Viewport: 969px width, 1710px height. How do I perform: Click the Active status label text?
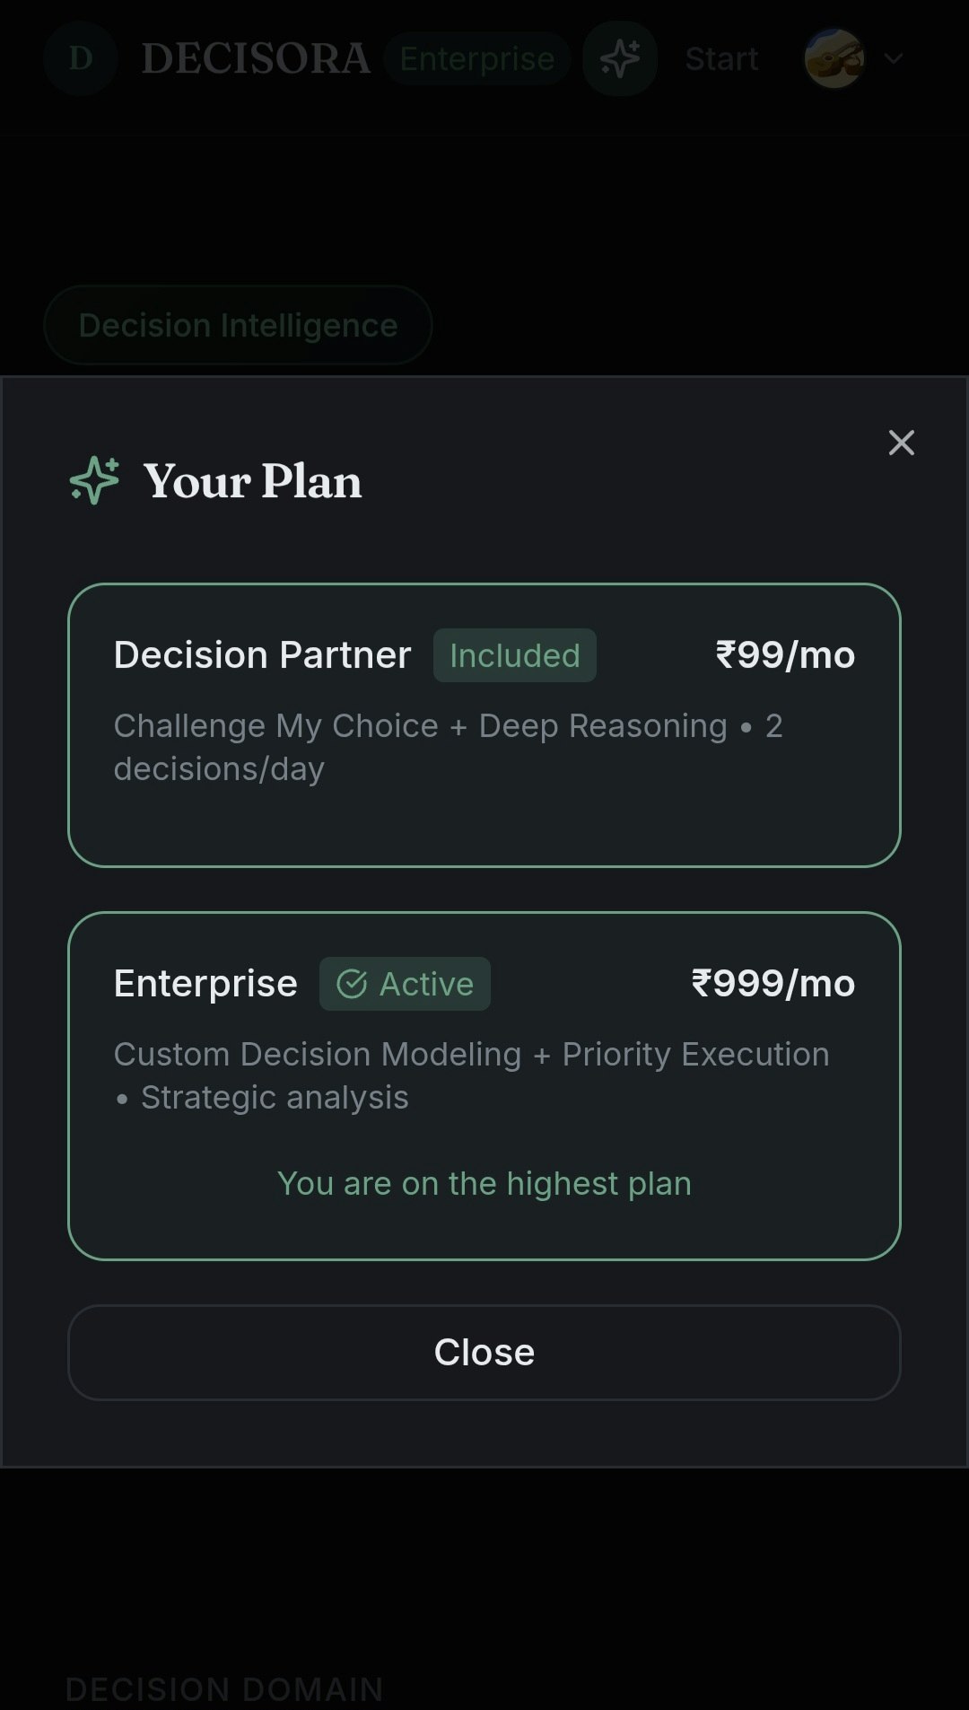[426, 984]
